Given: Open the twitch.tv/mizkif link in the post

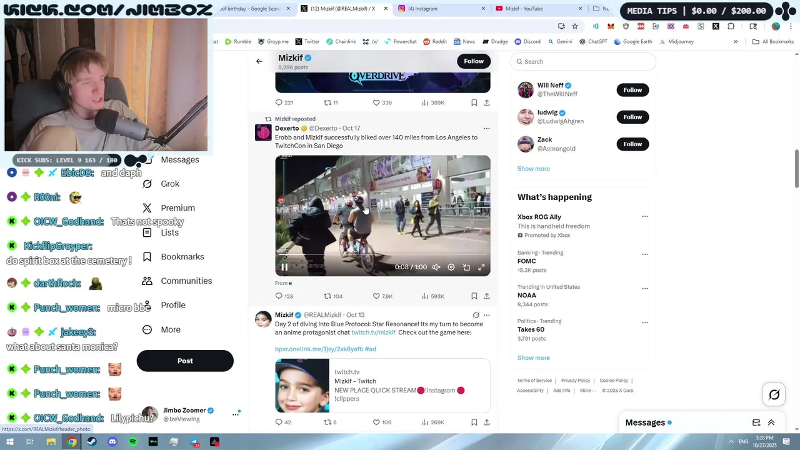Looking at the screenshot, I should 374,332.
